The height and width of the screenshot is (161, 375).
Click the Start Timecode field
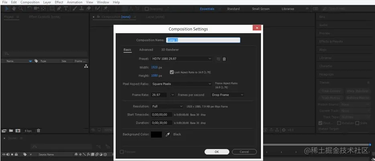[x=162, y=115]
